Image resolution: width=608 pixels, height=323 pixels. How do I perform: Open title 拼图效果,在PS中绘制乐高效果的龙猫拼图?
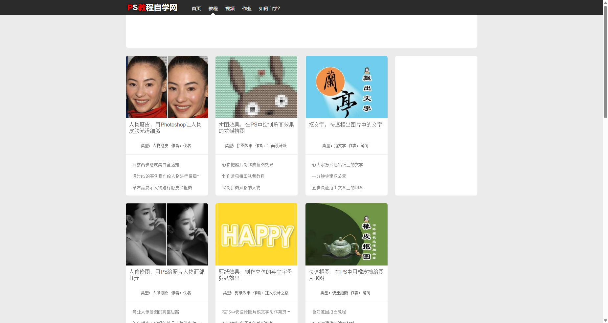[257, 128]
